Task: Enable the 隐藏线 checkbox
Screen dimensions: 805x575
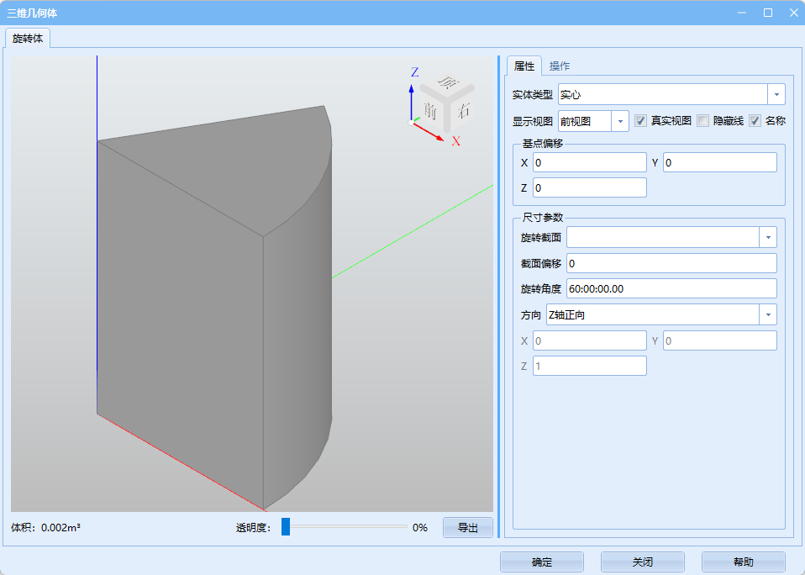Action: coord(702,121)
